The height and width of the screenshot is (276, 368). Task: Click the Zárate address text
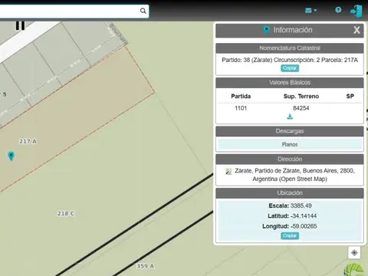click(x=294, y=175)
